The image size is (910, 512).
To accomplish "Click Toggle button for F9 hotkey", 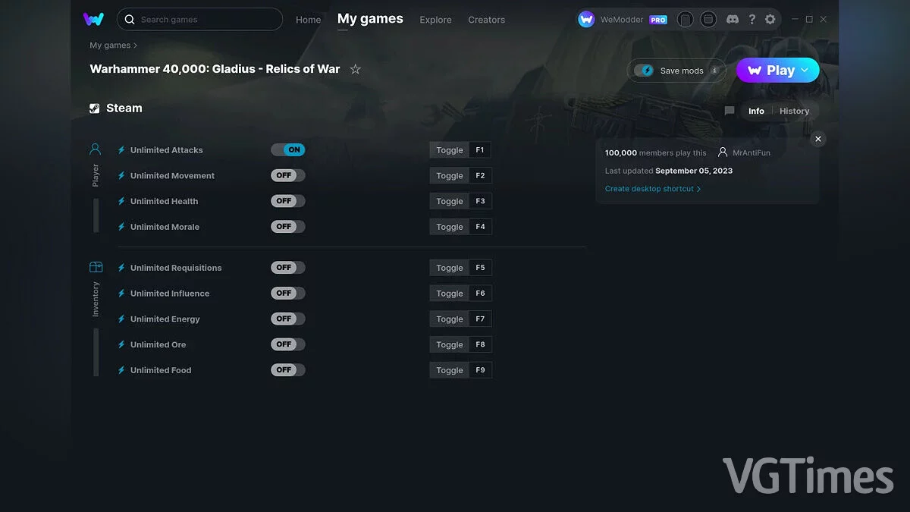I will [450, 370].
